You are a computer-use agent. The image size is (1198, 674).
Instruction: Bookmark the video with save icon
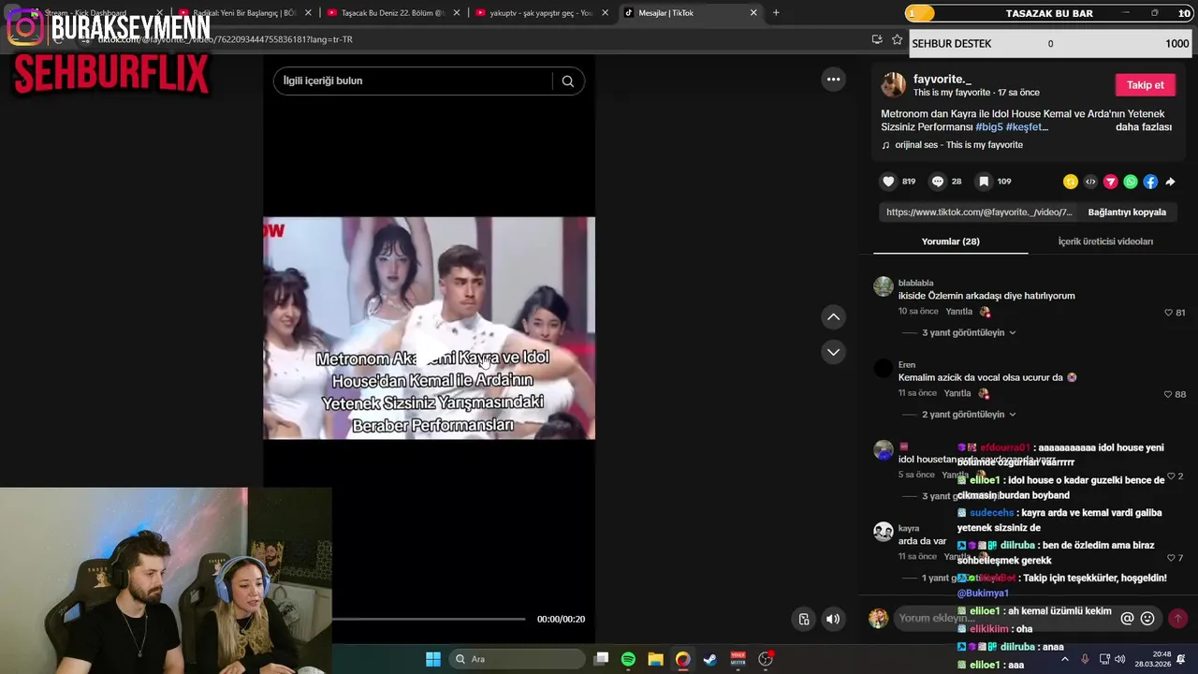click(984, 182)
